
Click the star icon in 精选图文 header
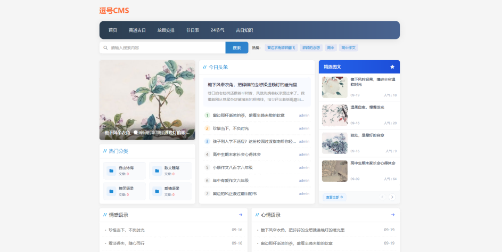[392, 67]
